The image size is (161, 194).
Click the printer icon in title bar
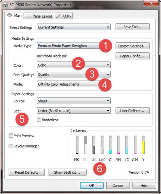[5, 5]
